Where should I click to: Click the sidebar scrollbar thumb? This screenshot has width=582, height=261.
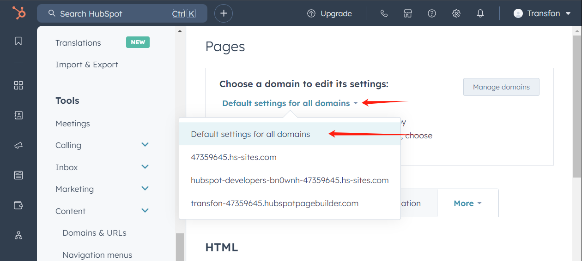[180, 247]
